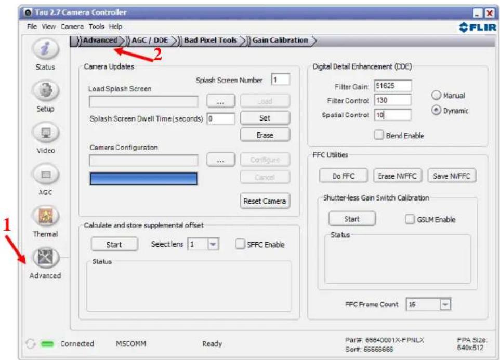Switch to the Gain Calibration tab
The image size is (500, 360).
pos(280,41)
